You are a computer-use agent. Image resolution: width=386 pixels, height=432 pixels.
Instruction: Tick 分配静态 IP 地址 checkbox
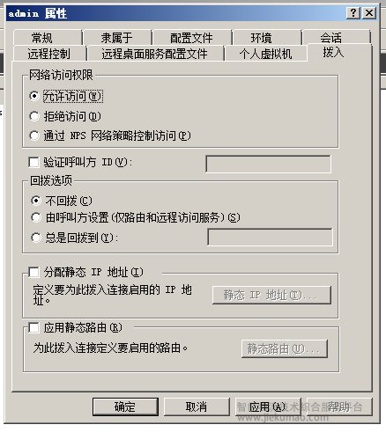33,272
